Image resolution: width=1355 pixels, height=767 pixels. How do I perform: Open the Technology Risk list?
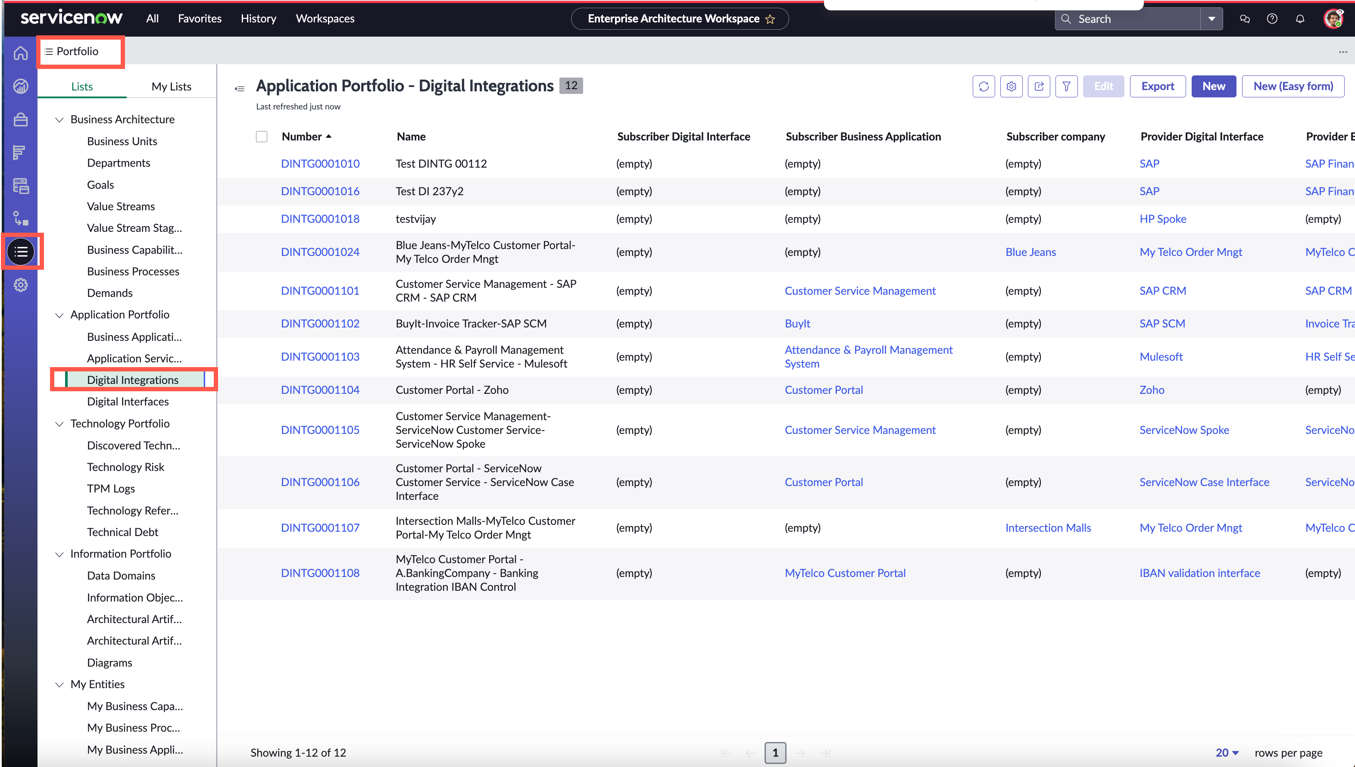[125, 467]
